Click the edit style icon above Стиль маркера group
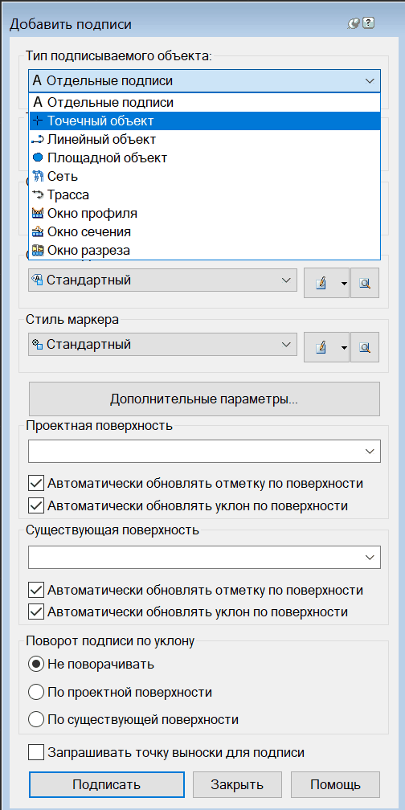 (321, 283)
